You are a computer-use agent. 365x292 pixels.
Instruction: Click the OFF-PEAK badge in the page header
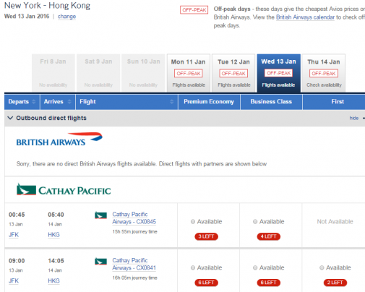[x=194, y=10]
